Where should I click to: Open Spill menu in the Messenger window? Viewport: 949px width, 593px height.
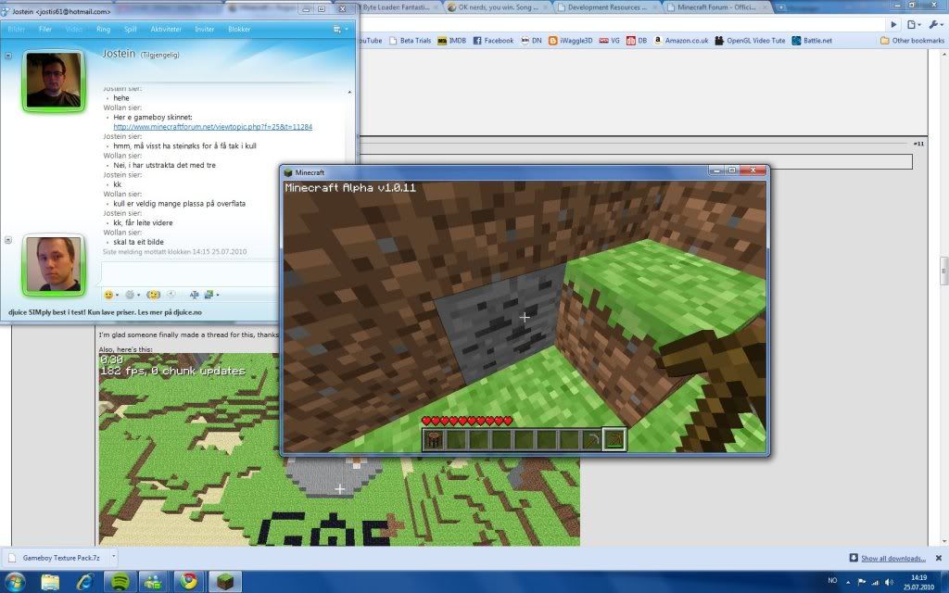[x=130, y=29]
